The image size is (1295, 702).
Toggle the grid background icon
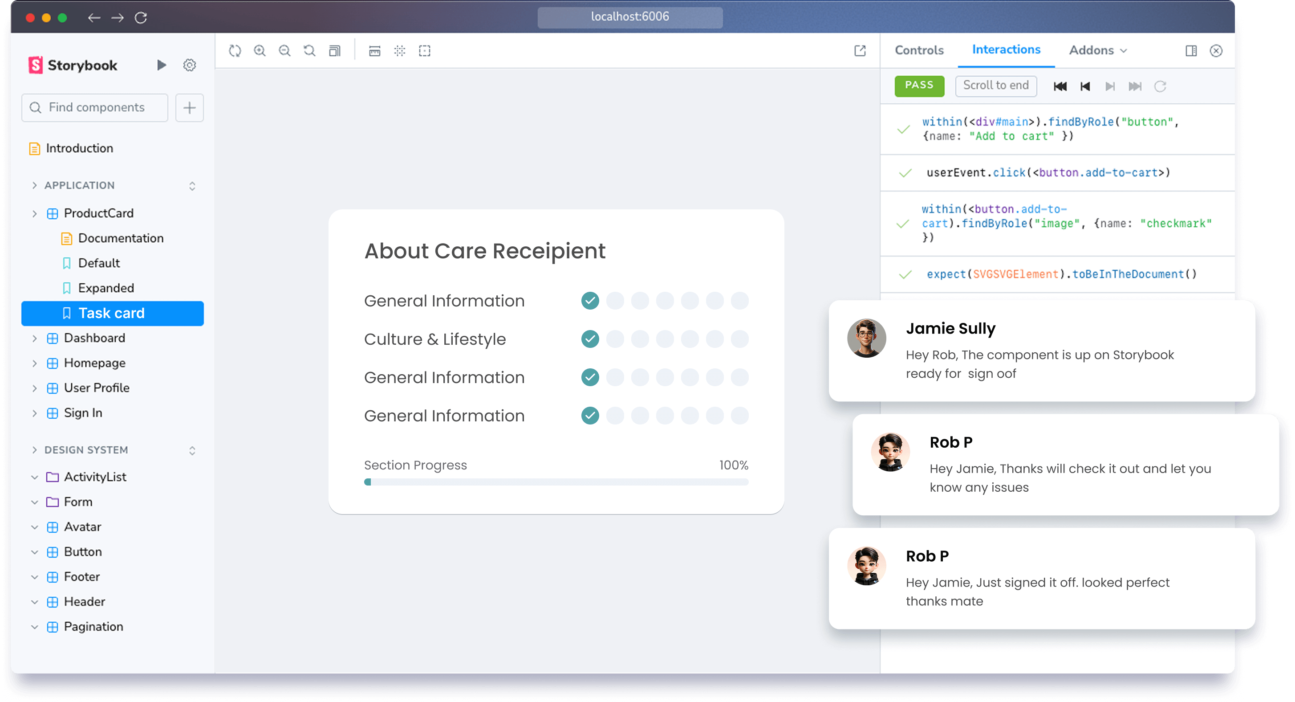coord(400,51)
